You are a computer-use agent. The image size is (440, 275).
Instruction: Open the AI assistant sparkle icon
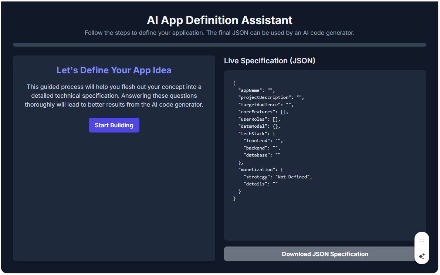[x=422, y=256]
